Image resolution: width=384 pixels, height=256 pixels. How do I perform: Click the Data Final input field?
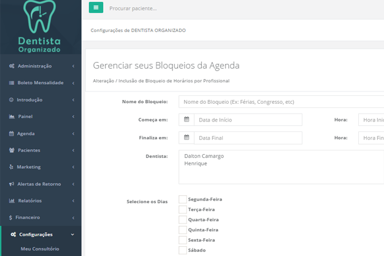248,138
